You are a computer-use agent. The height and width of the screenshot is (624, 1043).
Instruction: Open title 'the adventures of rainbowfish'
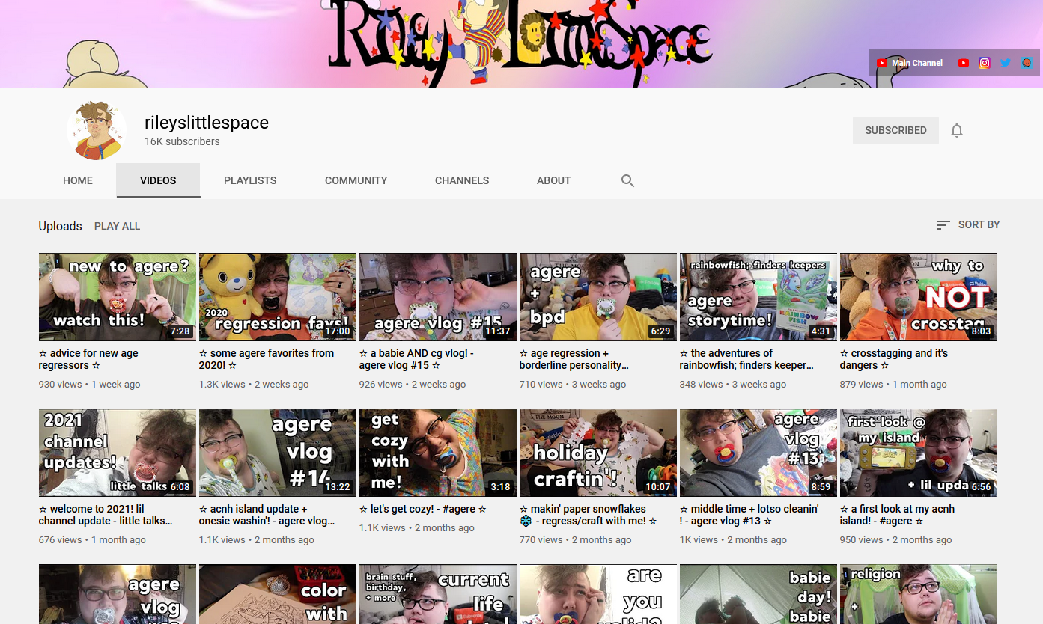(x=746, y=359)
